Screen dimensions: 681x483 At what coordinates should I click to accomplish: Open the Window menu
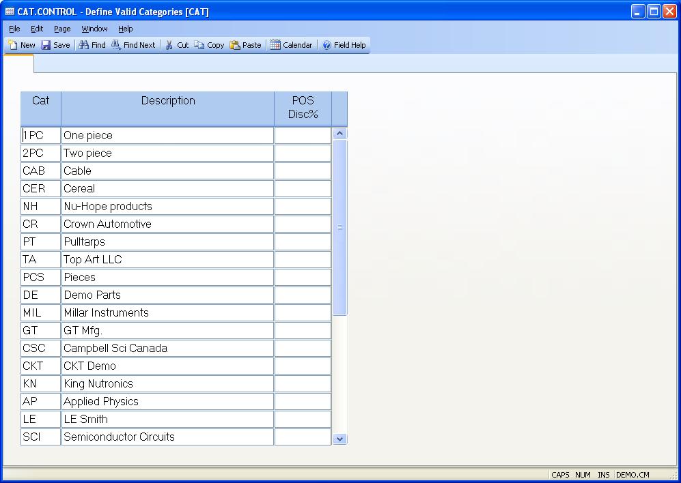(94, 29)
